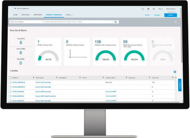The height and width of the screenshot is (138, 190).
Task: Open the table view options icon above the BOM grid
Action: click(175, 72)
